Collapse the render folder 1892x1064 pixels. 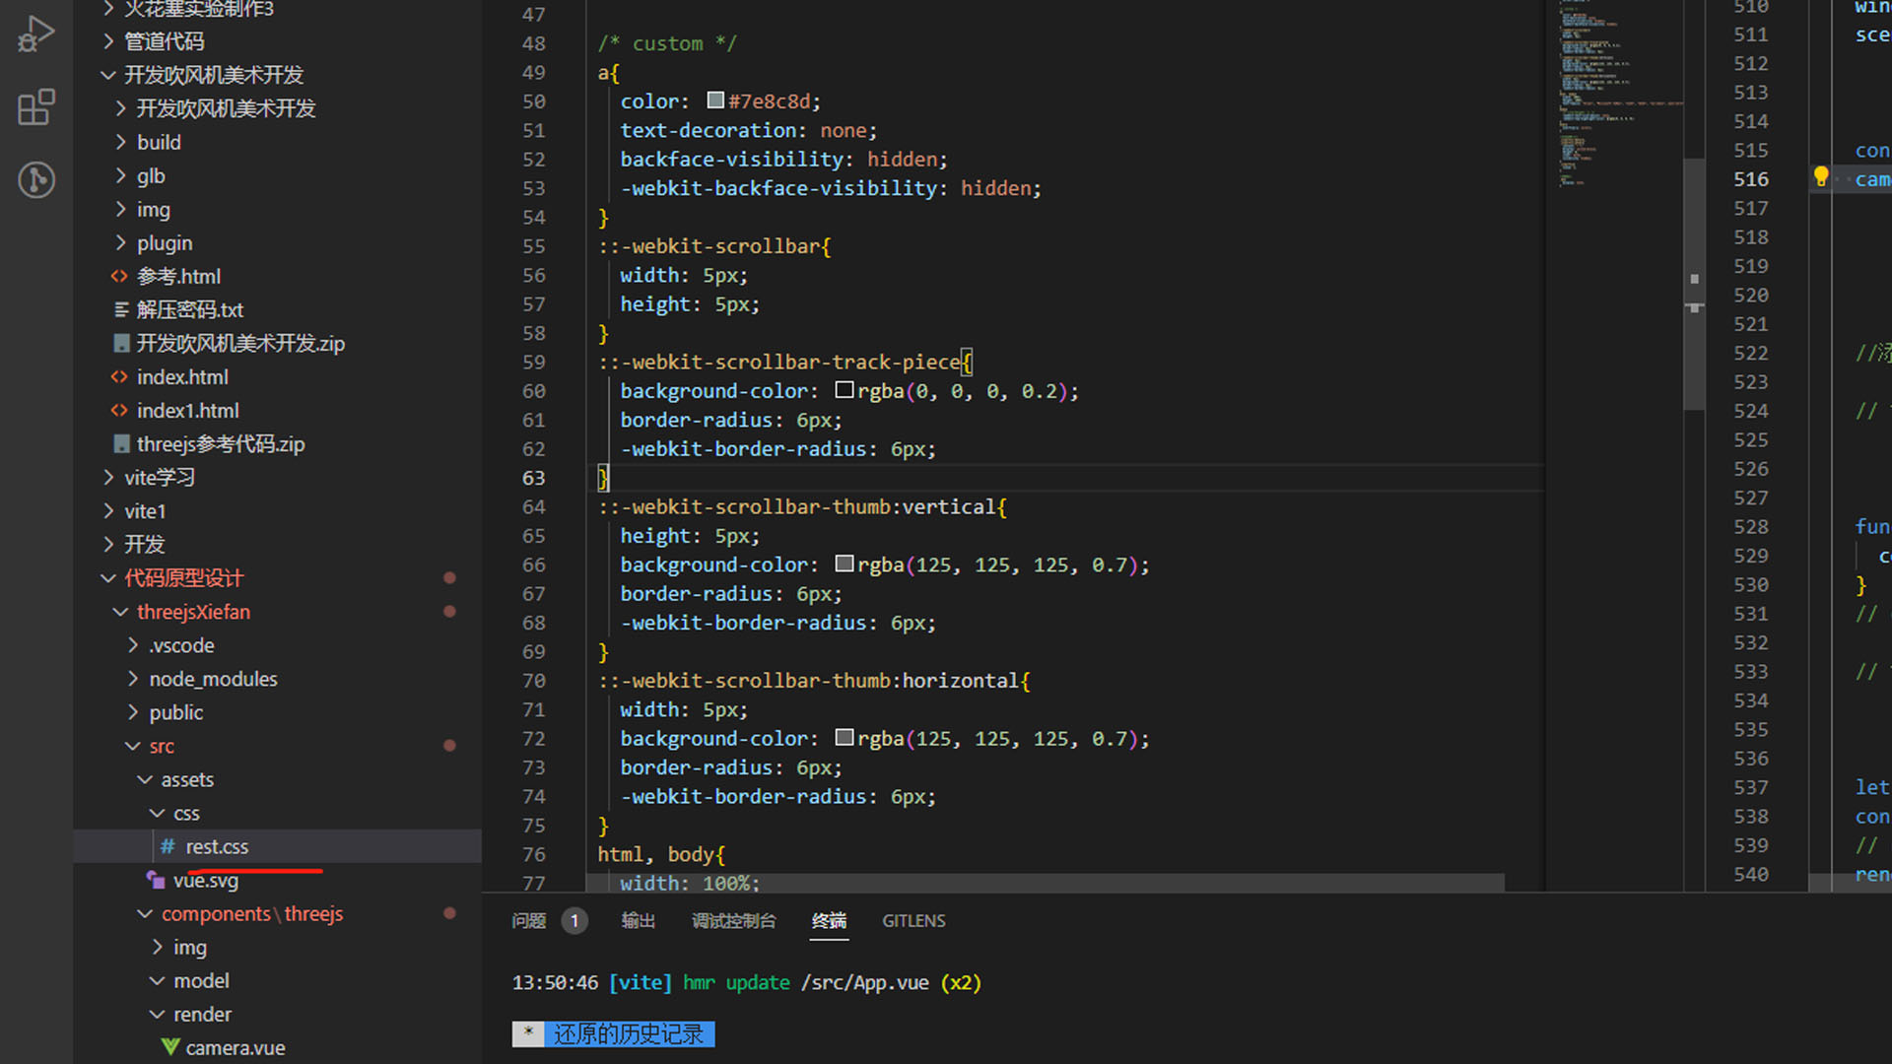tap(158, 1014)
